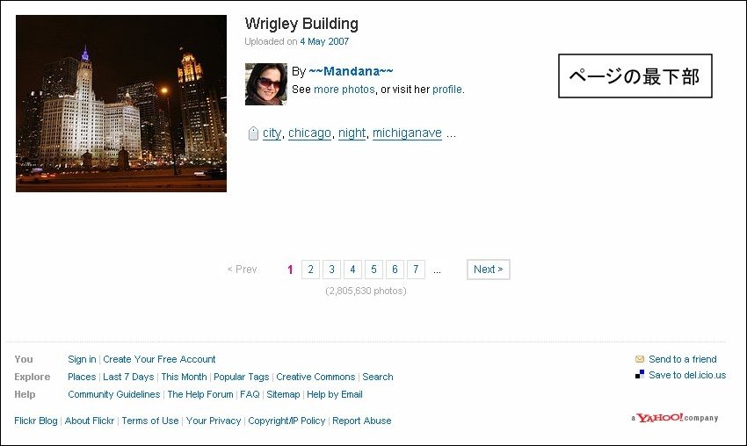The height and width of the screenshot is (446, 747).
Task: Go to the Next page of results
Action: tap(489, 270)
